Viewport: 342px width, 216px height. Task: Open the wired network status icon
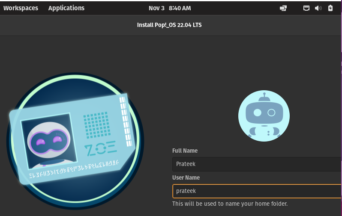click(306, 8)
